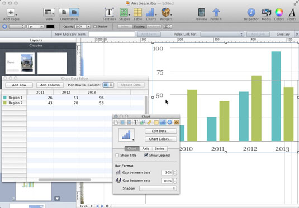Toggle the Shadow checkbox in format bar

(95, 27)
